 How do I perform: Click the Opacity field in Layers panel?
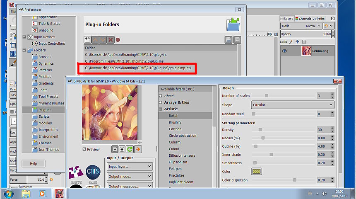click(306, 34)
